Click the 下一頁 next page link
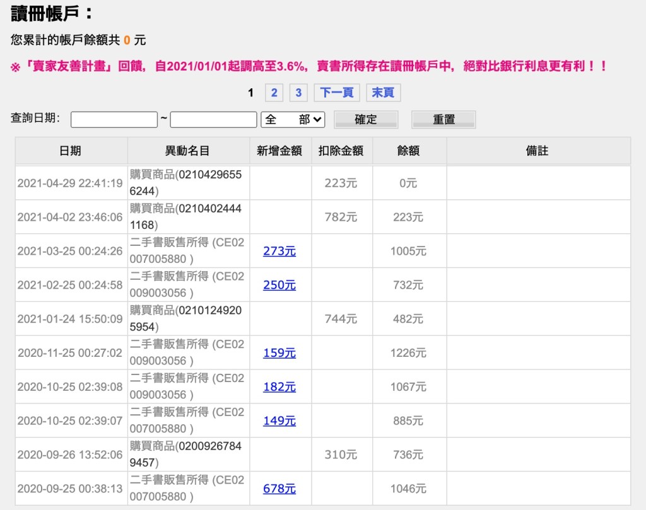The width and height of the screenshot is (646, 510). coord(337,93)
